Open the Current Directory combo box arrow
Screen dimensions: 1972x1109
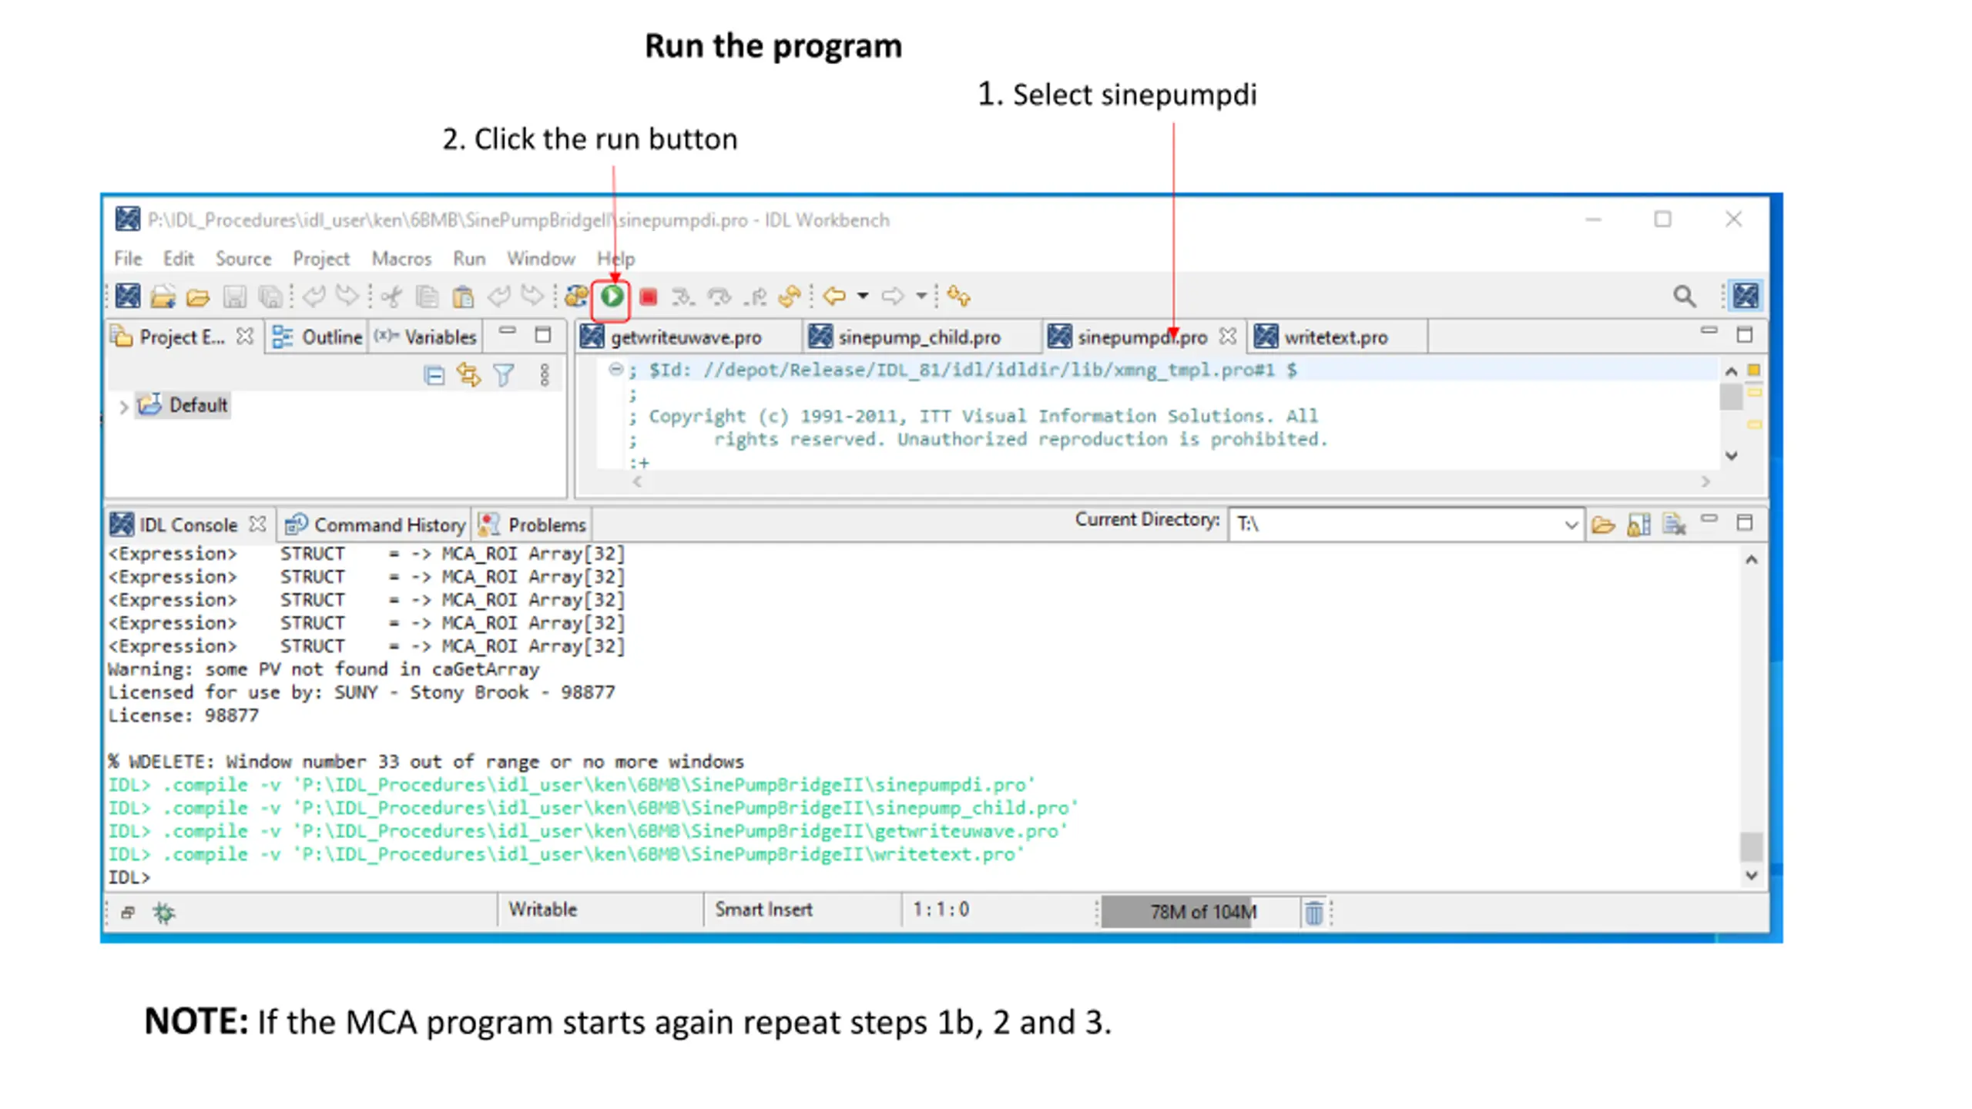[1571, 525]
